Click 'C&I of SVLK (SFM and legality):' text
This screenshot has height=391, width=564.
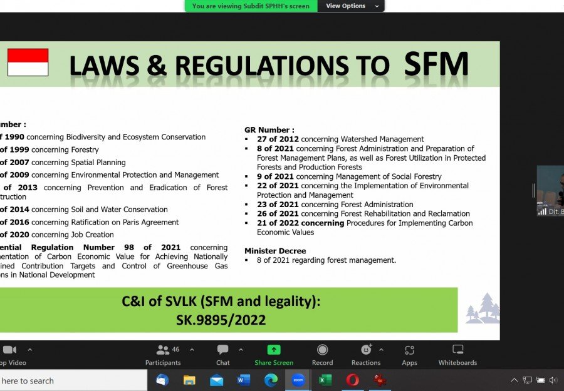tap(221, 302)
